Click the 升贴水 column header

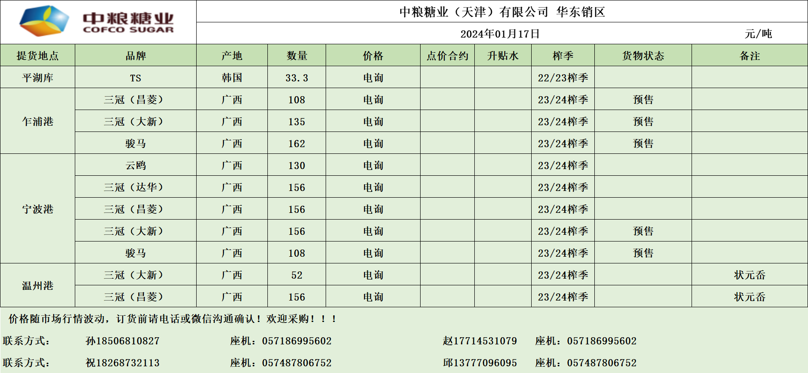503,55
